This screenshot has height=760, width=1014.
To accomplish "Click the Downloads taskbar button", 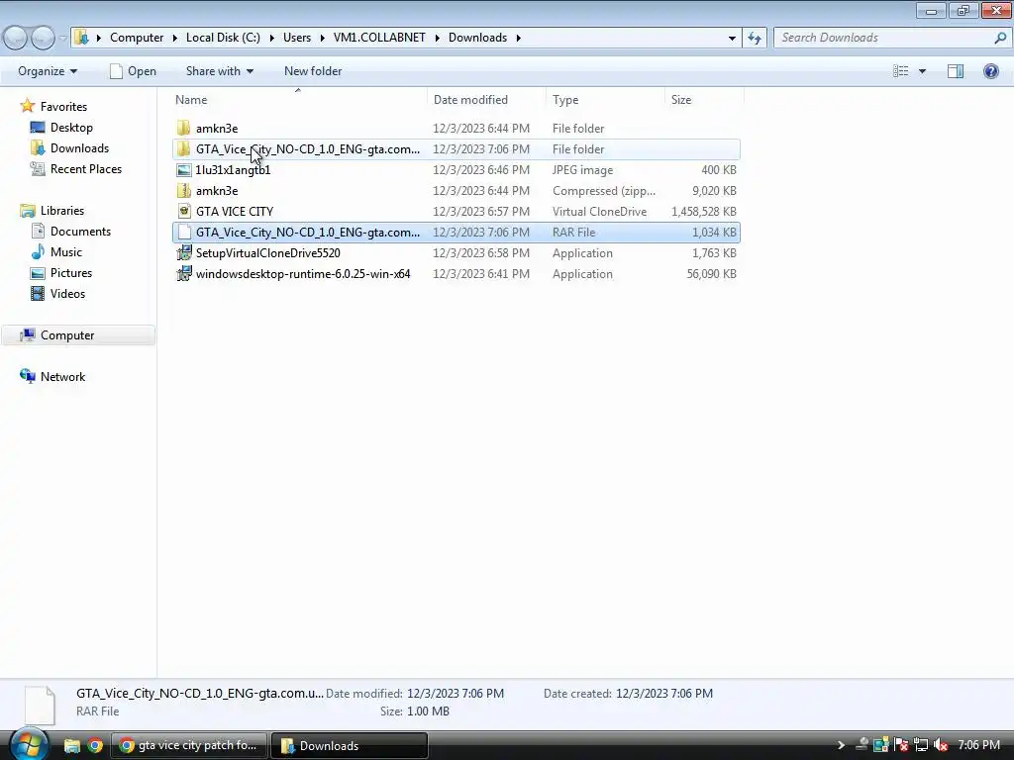I will click(349, 745).
